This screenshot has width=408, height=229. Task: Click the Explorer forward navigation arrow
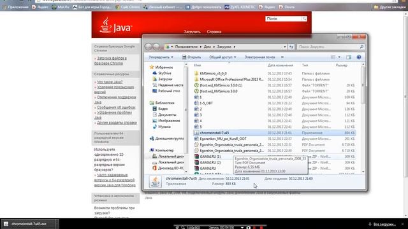point(156,46)
